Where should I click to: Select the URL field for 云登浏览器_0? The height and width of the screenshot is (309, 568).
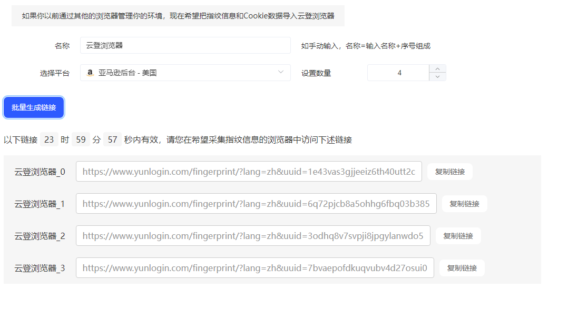[x=249, y=171]
